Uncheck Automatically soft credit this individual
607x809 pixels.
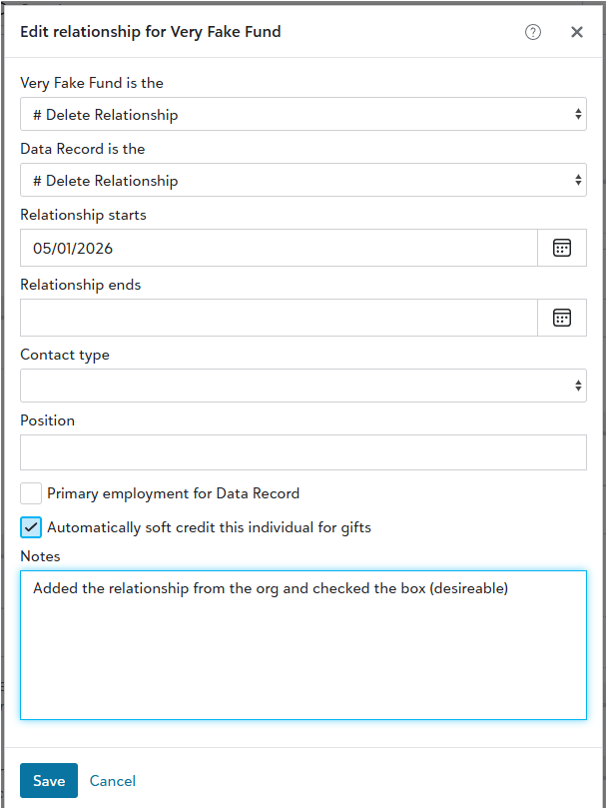[x=31, y=527]
